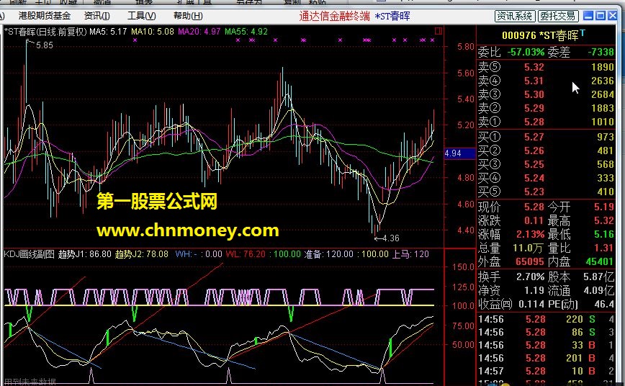Image resolution: width=625 pixels, height=386 pixels.
Task: Click the 收益(四) value 0.114
Action: pos(531,304)
